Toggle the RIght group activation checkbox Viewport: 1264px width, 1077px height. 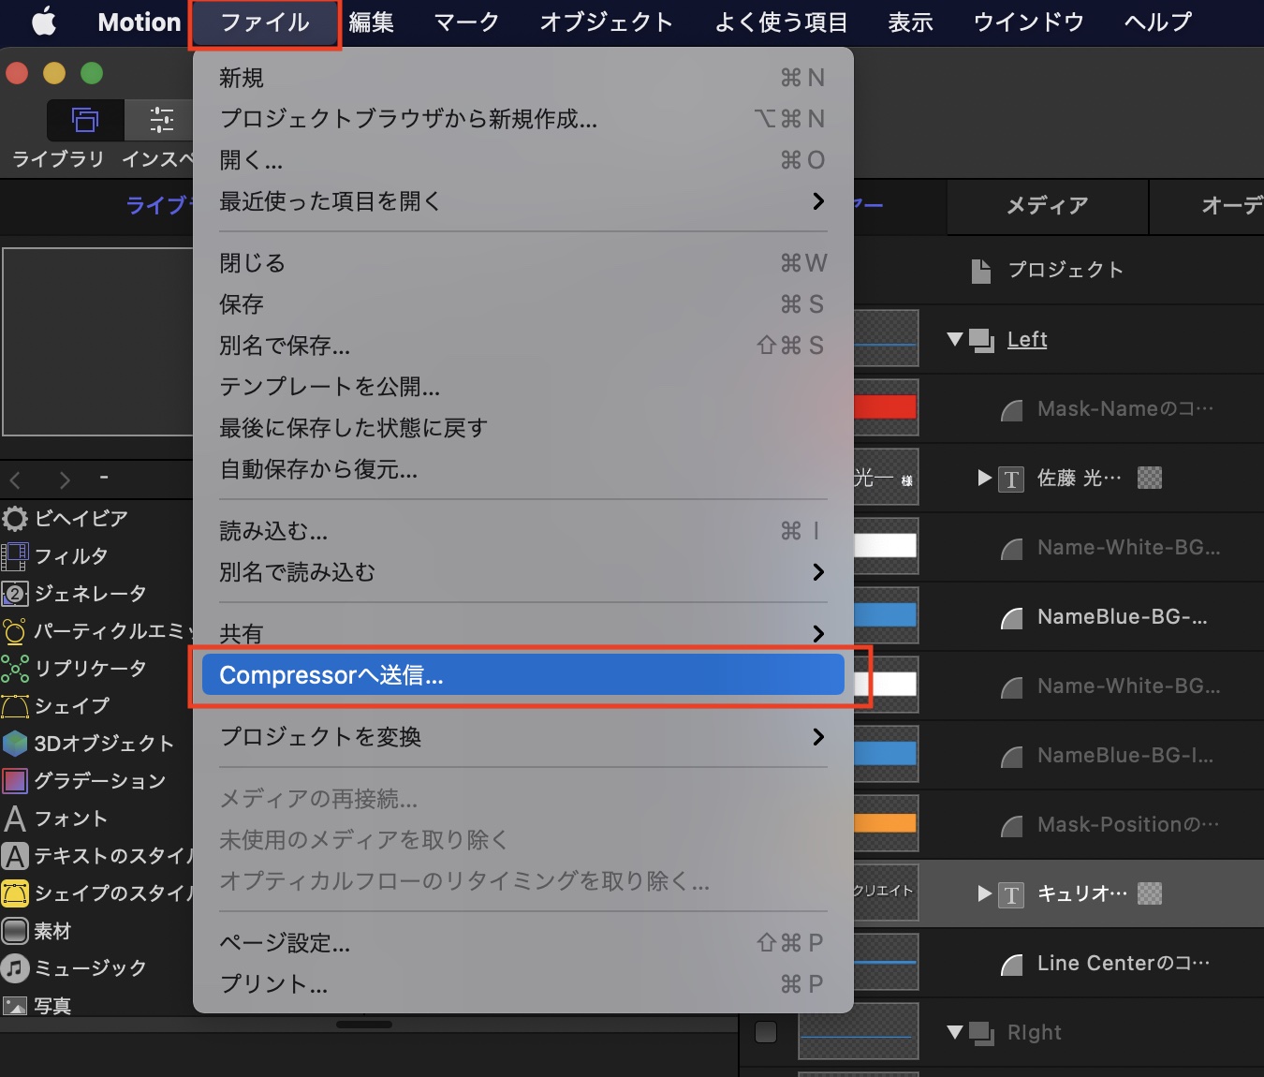pos(766,1032)
